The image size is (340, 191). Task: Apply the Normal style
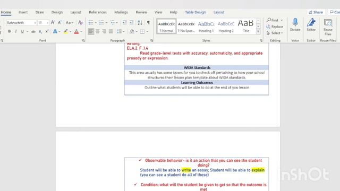point(166,27)
